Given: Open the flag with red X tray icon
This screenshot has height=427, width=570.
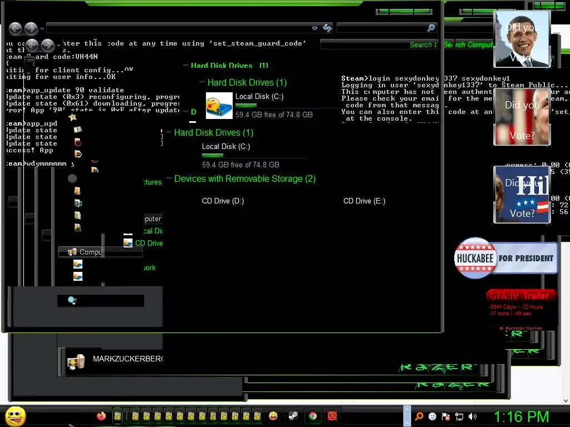Looking at the screenshot, I should coord(446,416).
